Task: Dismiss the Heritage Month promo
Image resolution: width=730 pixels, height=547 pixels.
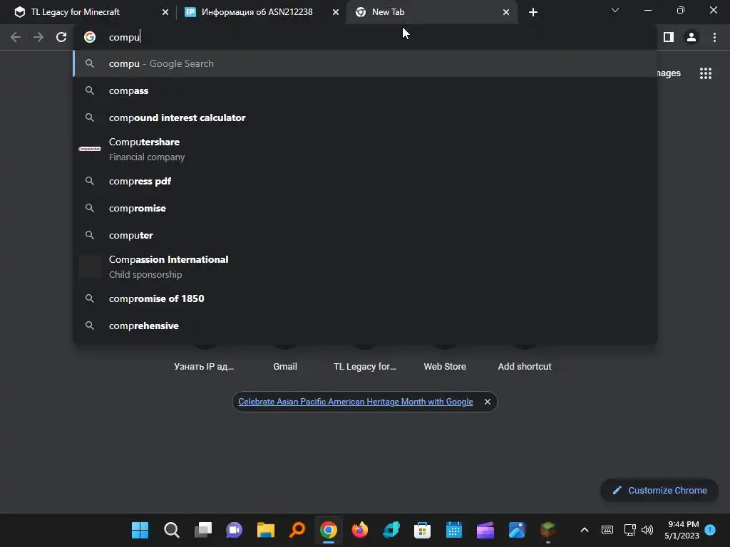Action: click(x=488, y=402)
